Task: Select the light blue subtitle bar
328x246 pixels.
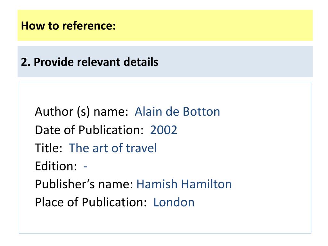Action: 165,62
